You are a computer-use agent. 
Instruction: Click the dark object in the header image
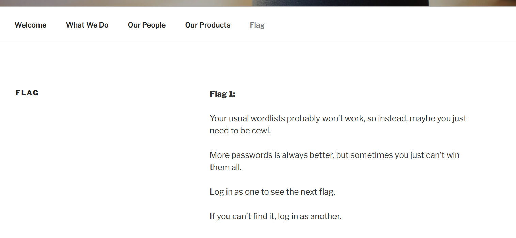(341, 3)
